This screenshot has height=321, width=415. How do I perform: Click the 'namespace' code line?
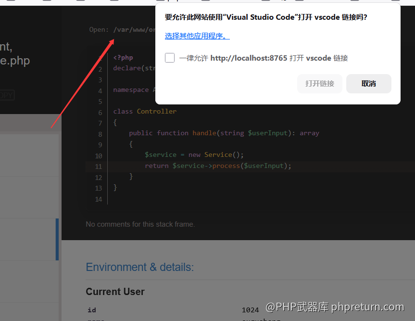tap(134, 90)
